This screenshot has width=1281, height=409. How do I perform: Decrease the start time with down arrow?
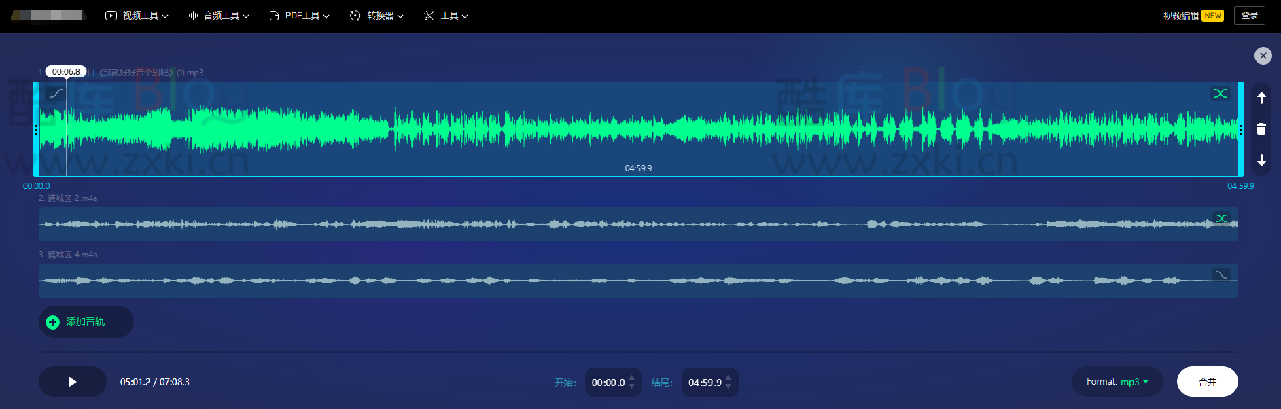pyautogui.click(x=632, y=387)
